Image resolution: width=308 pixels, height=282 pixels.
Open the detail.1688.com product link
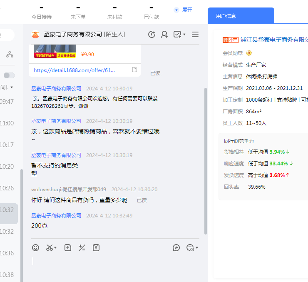[74, 70]
